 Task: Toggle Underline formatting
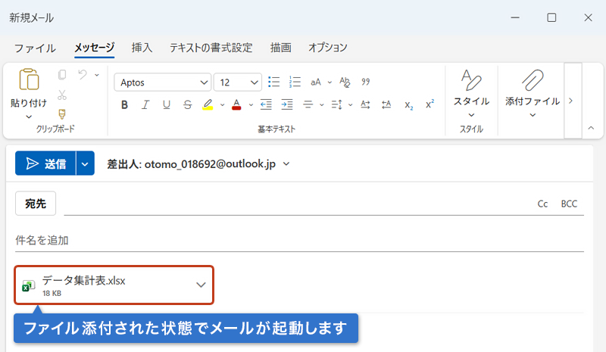point(167,104)
